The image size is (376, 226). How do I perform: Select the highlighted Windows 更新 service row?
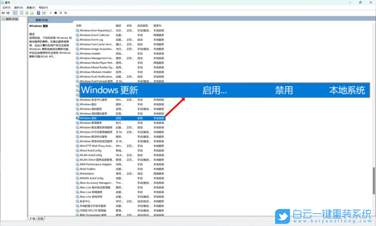pyautogui.click(x=121, y=118)
